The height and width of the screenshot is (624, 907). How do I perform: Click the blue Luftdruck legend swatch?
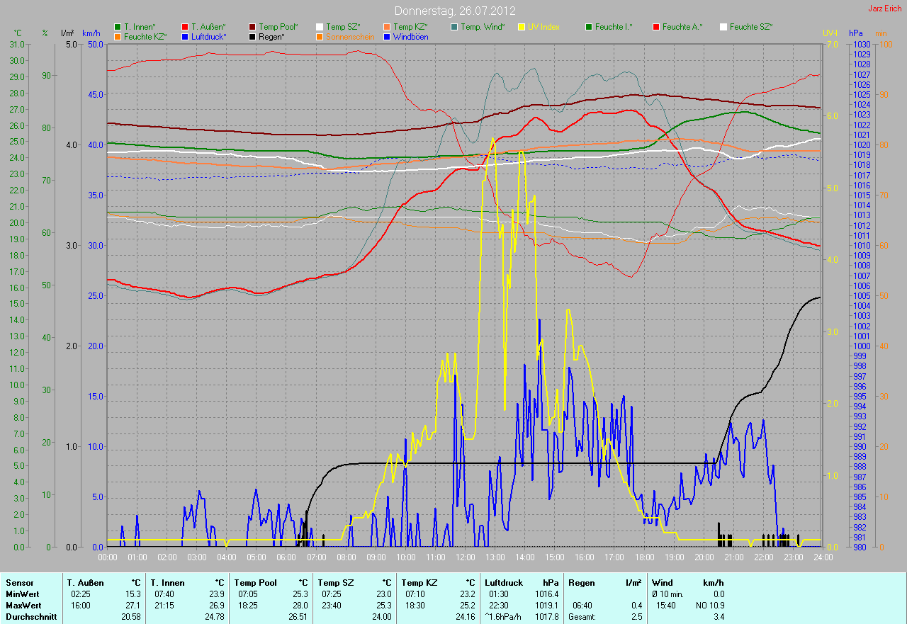point(185,36)
